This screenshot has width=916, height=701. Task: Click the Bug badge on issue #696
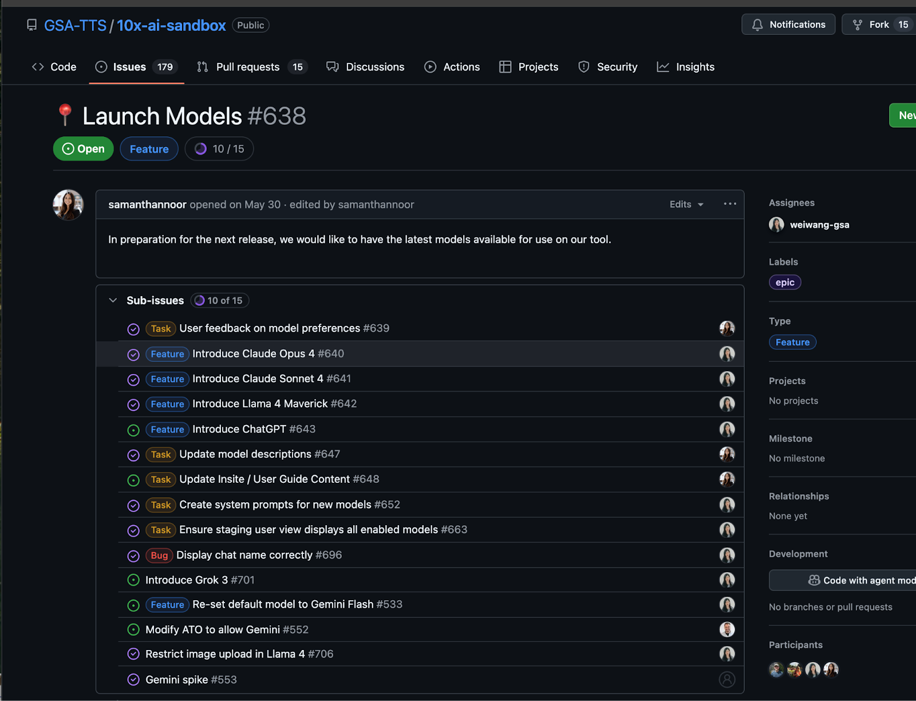tap(159, 555)
